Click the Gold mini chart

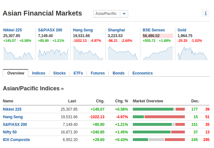click(x=193, y=53)
